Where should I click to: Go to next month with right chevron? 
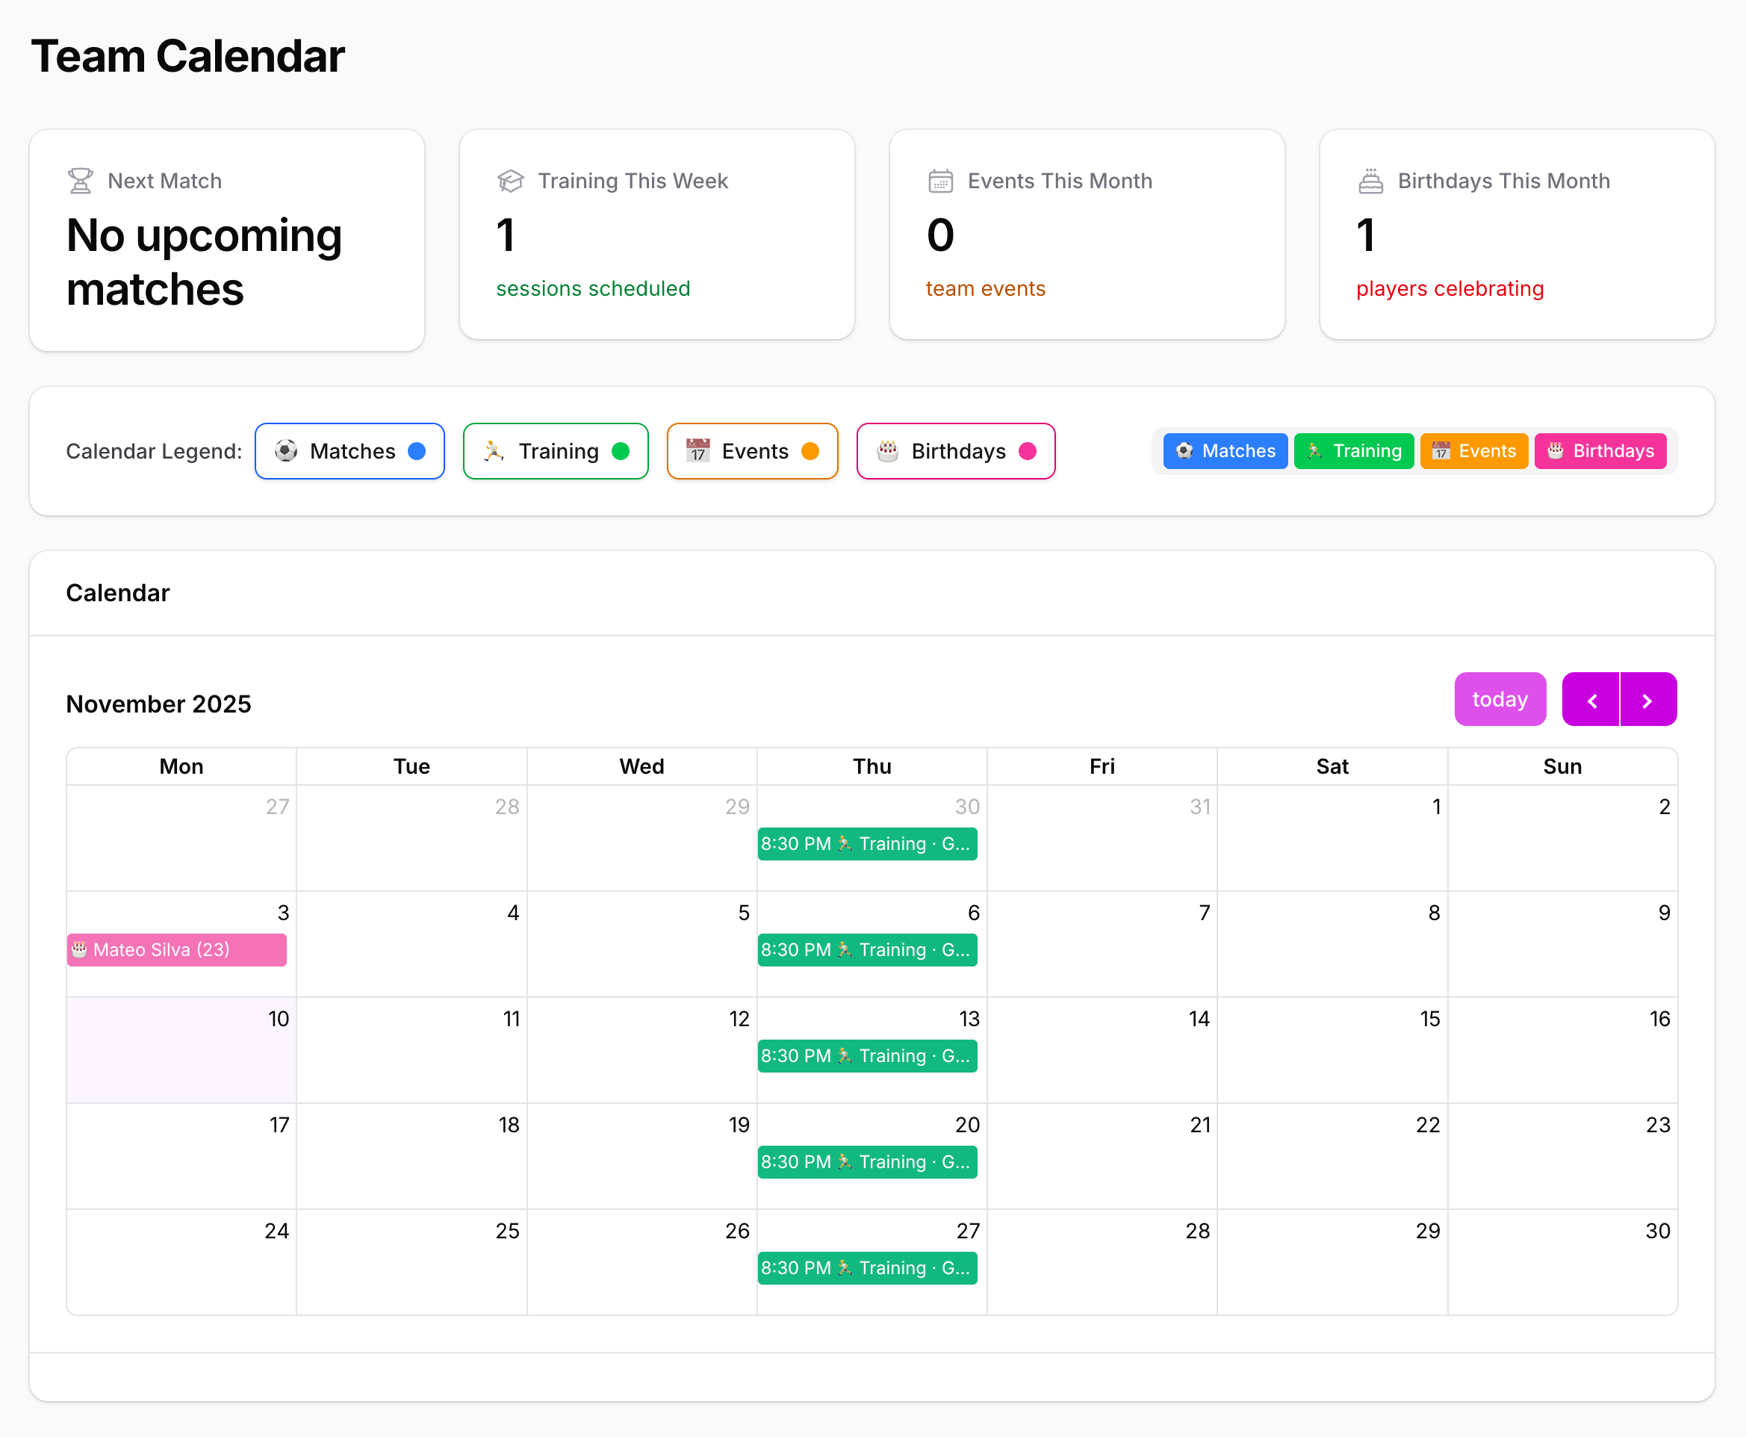(1647, 701)
